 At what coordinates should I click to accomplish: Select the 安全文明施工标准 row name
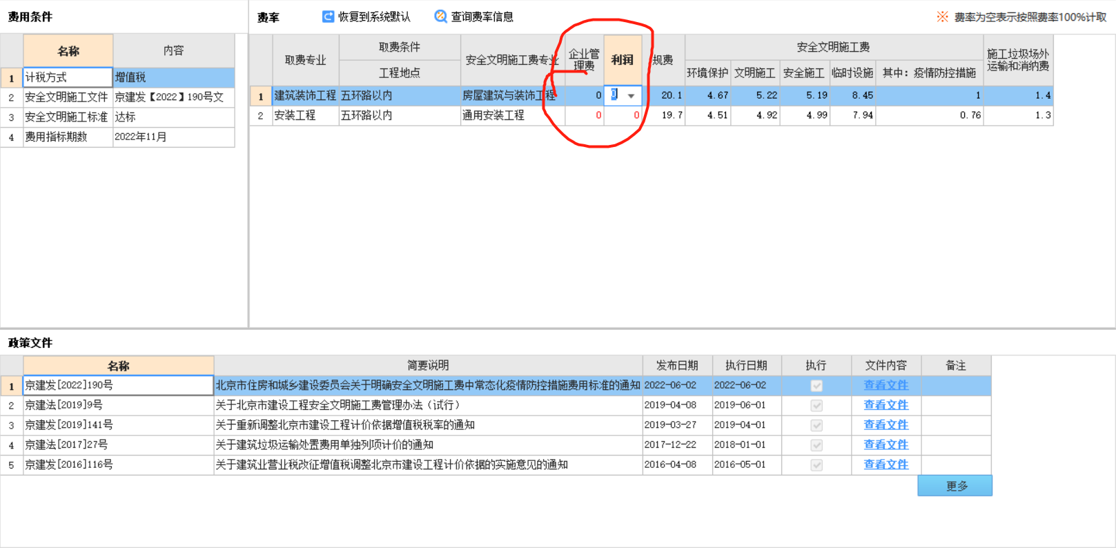pyautogui.click(x=68, y=117)
